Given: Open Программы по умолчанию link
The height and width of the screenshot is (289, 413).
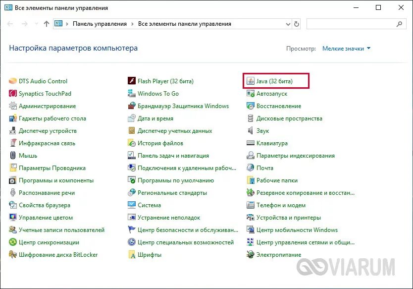Looking at the screenshot, I should click(176, 180).
